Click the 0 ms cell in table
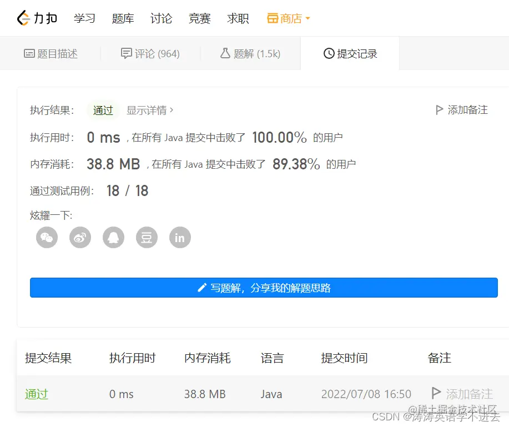This screenshot has height=427, width=509. 122,394
